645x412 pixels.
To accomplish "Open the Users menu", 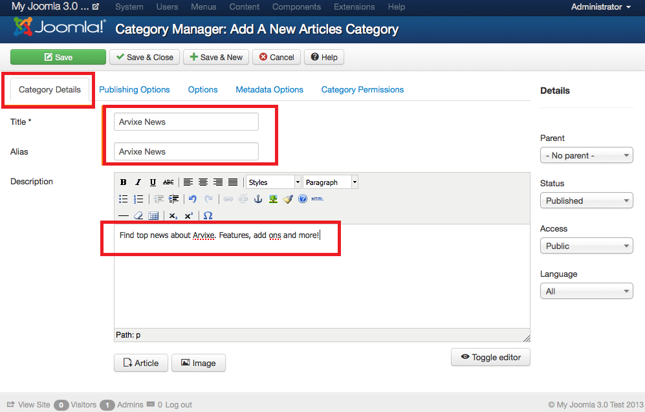I will [167, 6].
